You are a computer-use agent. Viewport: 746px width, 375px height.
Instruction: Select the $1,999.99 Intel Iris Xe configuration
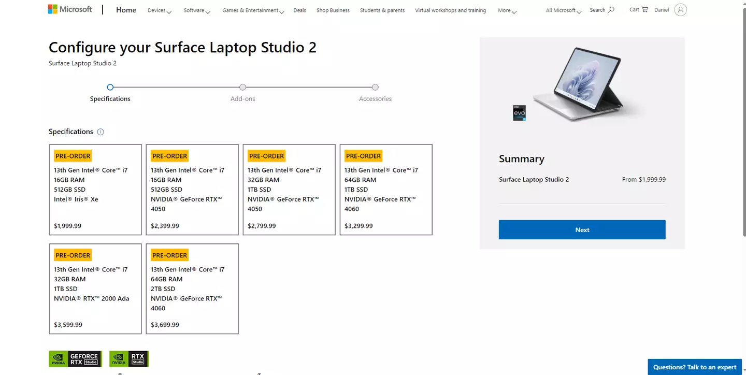pyautogui.click(x=95, y=190)
